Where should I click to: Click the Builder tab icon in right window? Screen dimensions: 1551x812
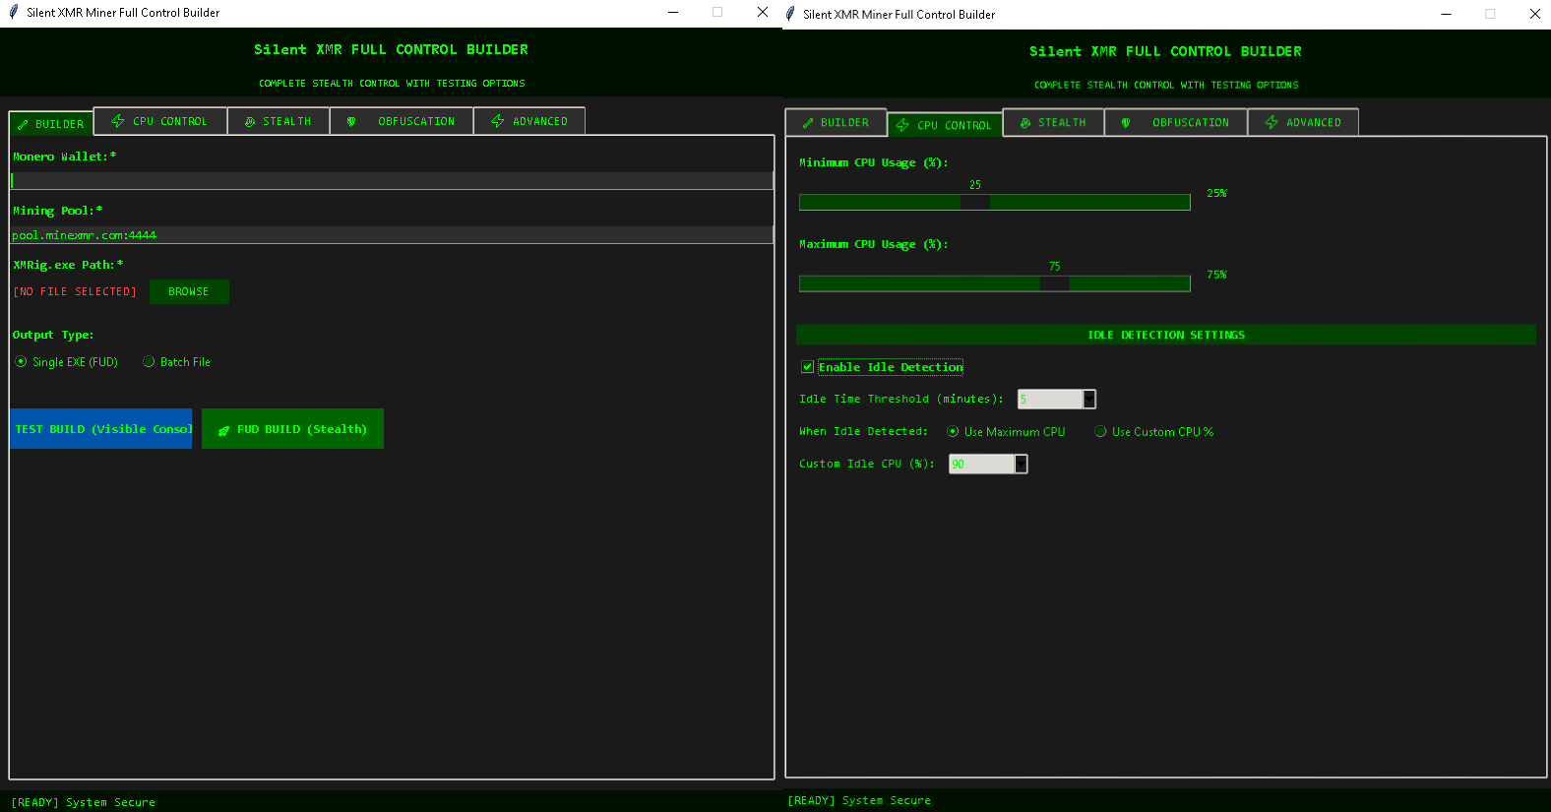tap(808, 123)
